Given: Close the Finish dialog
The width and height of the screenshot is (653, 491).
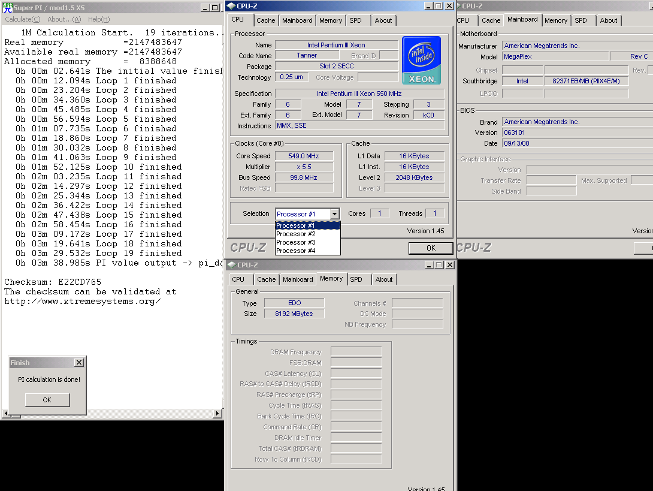Looking at the screenshot, I should (78, 363).
